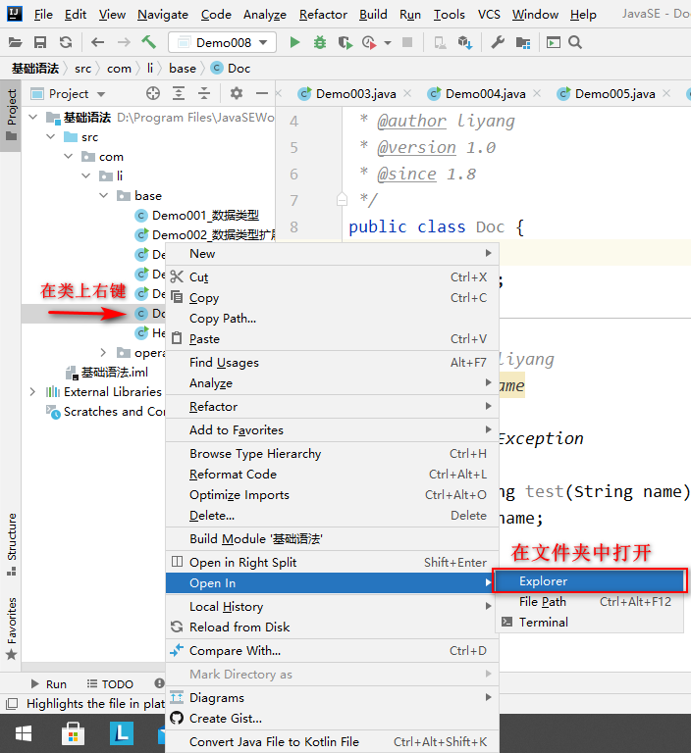Click the Doc breadcrumb item
This screenshot has width=691, height=753.
click(231, 69)
